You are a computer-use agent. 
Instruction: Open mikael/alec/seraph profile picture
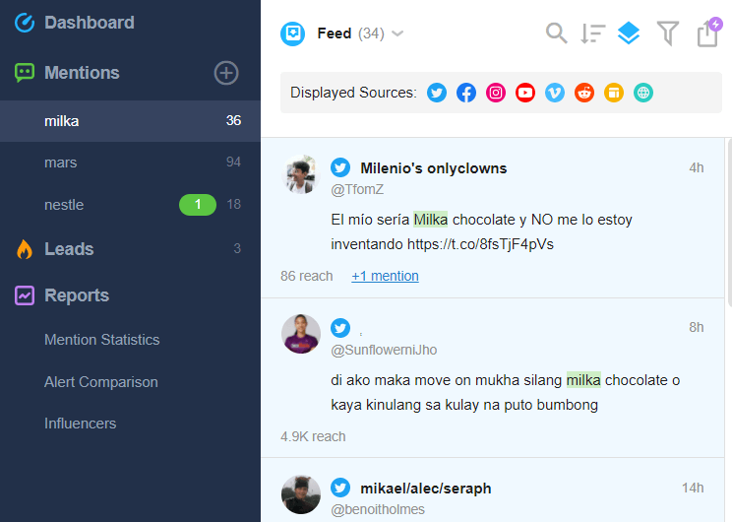pos(301,494)
